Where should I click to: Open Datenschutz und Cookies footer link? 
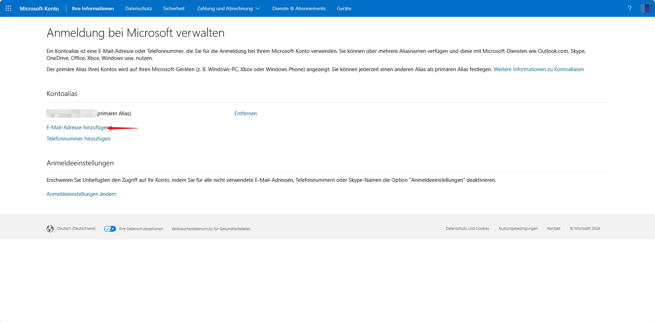(x=467, y=228)
